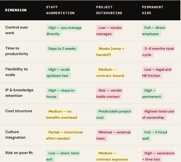This screenshot has height=162, width=181.
Task: Click the yellow 'Weeks (ramp + handoff)' tag
Action: point(110,52)
